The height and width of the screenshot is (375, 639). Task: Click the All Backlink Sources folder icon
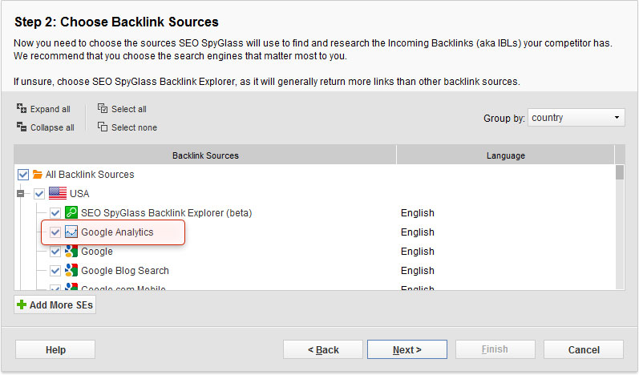point(37,175)
